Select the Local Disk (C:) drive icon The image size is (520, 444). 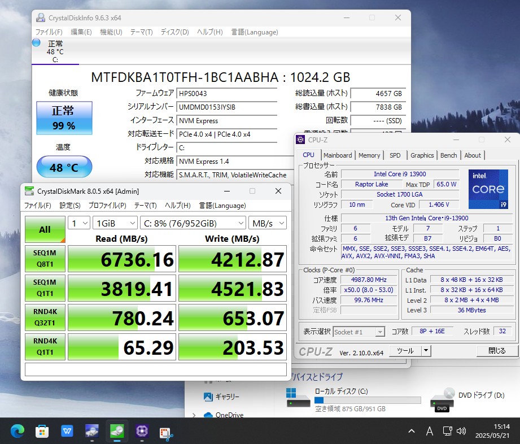tap(297, 398)
